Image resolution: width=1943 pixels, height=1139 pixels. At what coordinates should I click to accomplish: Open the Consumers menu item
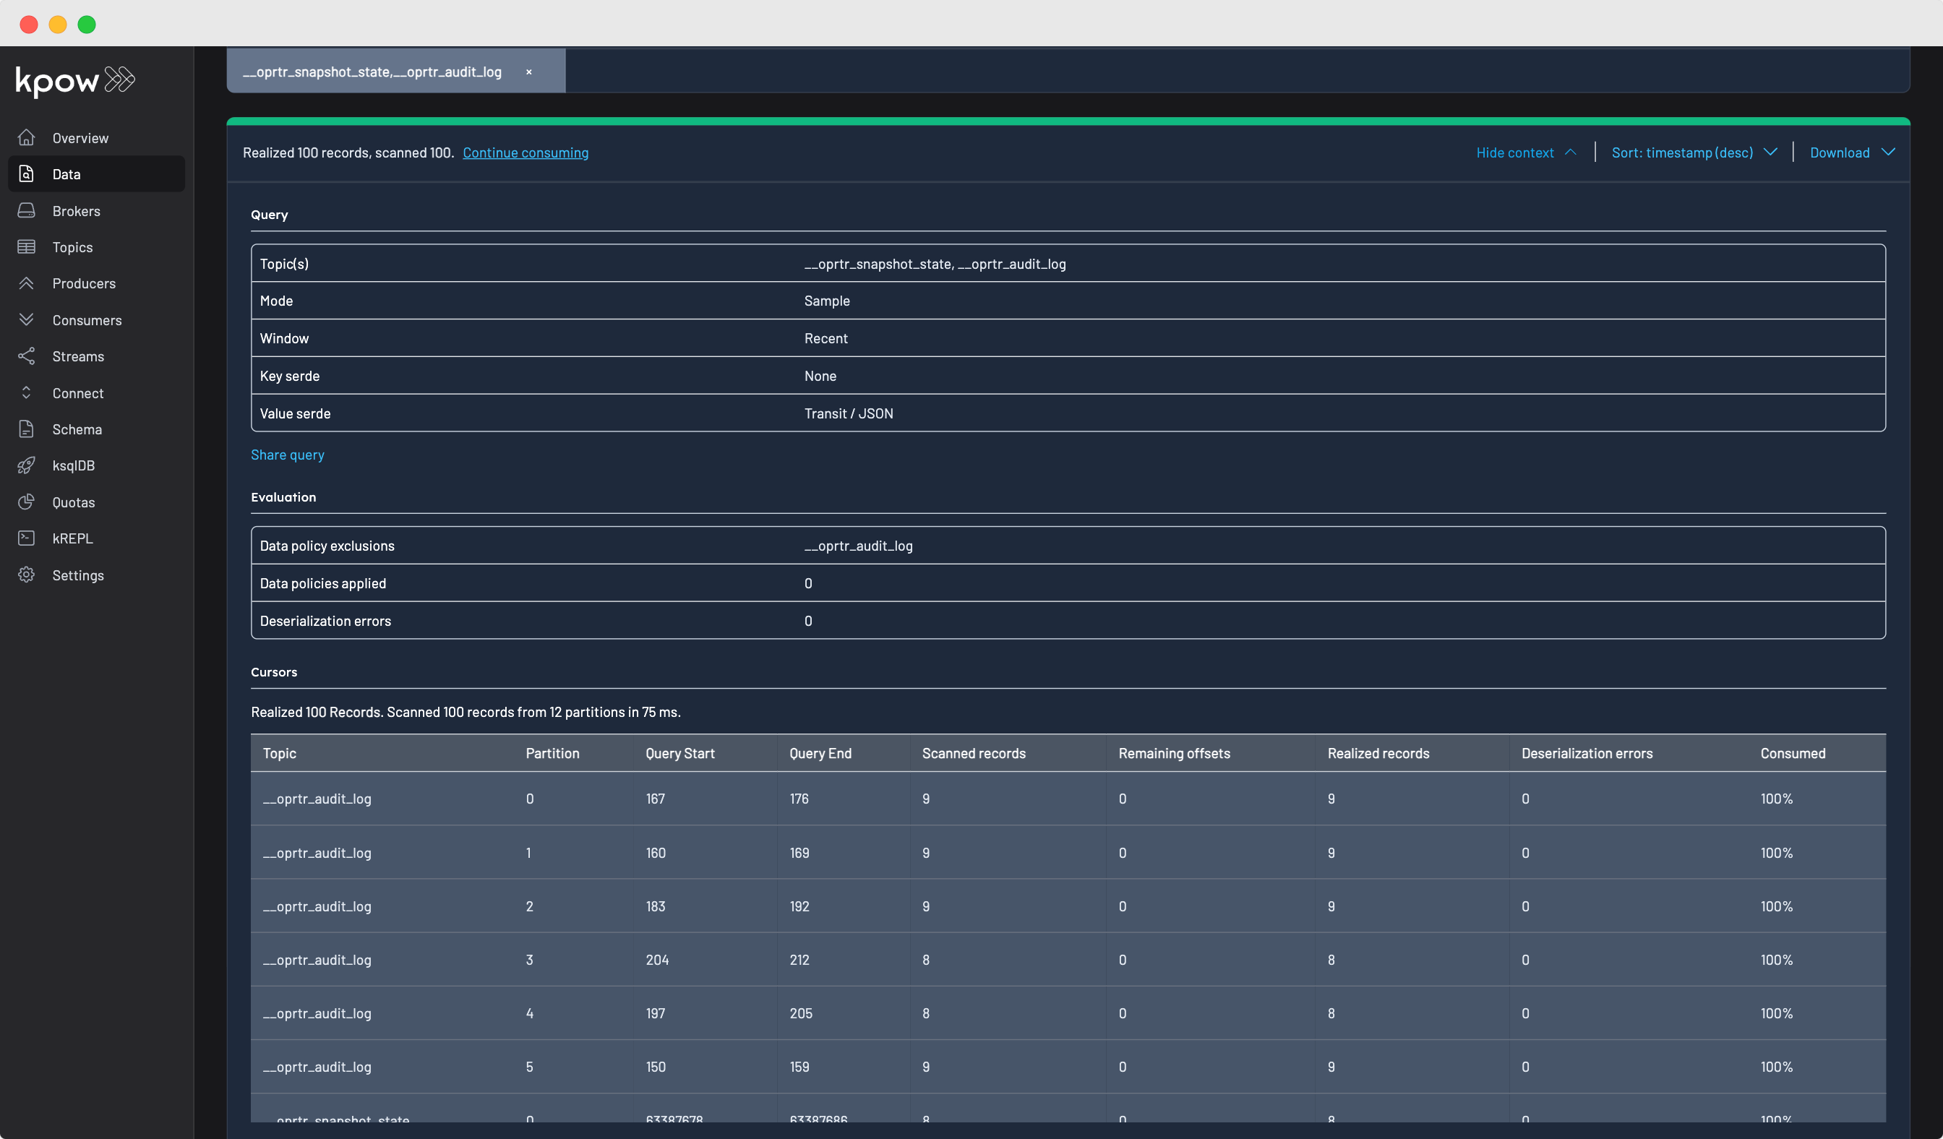click(86, 320)
